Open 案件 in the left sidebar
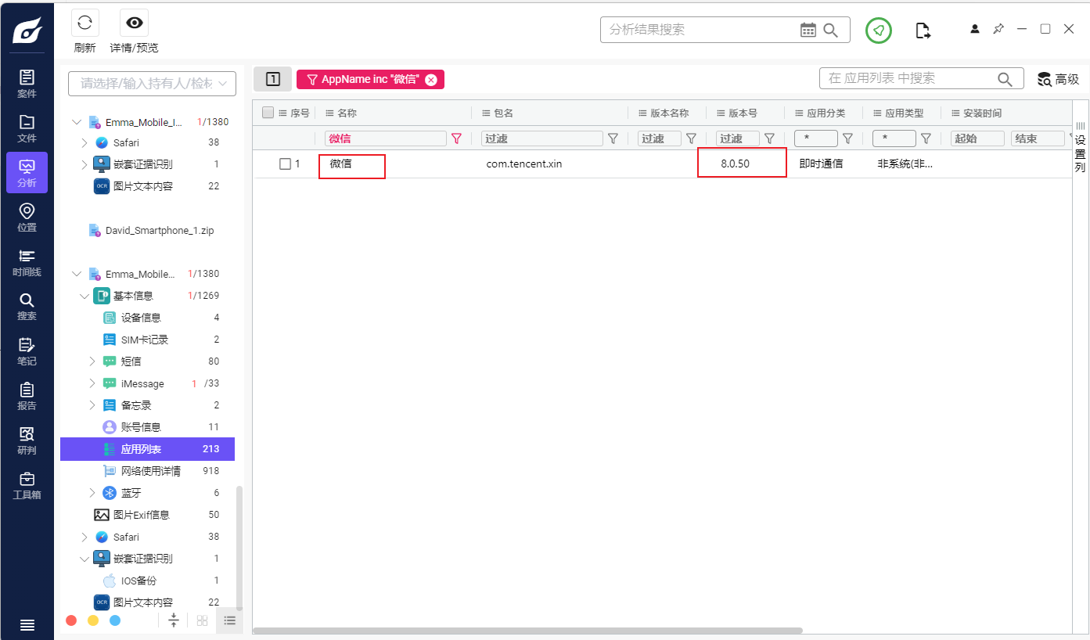Viewport: 1090px width, 640px height. pyautogui.click(x=27, y=83)
